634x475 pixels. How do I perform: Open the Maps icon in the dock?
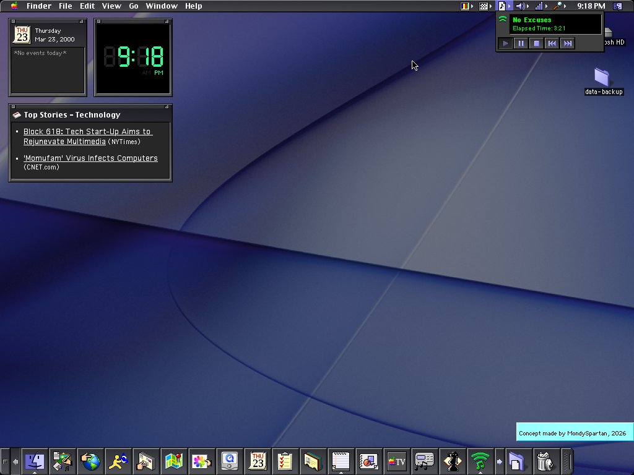[174, 461]
